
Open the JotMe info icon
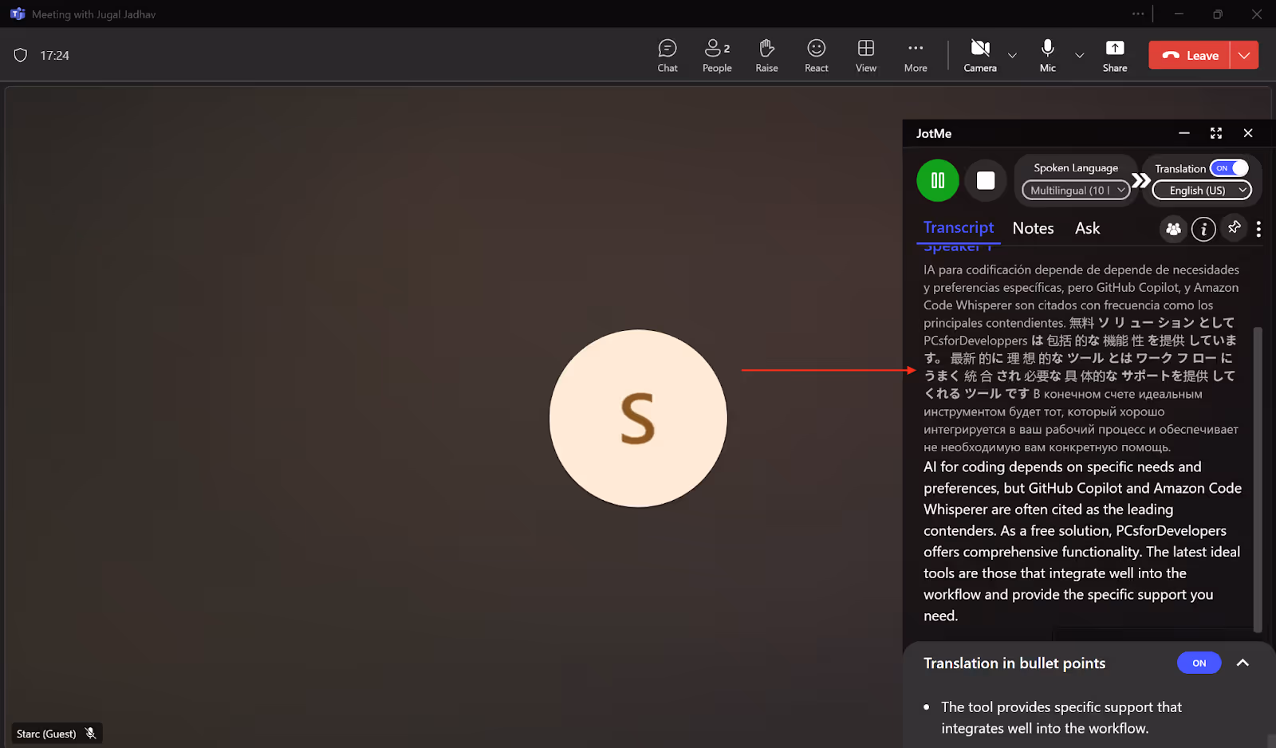coord(1203,230)
